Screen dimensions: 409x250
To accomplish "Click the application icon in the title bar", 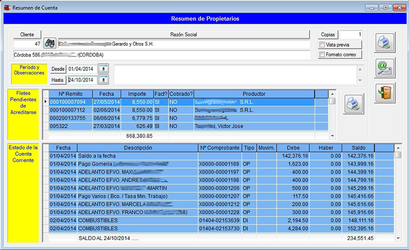I will point(6,8).
